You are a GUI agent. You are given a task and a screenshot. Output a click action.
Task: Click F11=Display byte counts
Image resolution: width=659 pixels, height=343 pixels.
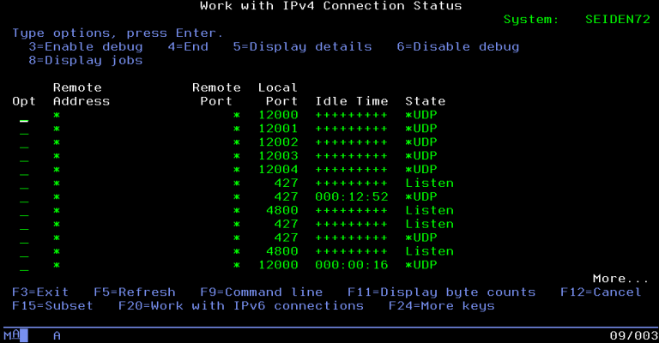(442, 292)
